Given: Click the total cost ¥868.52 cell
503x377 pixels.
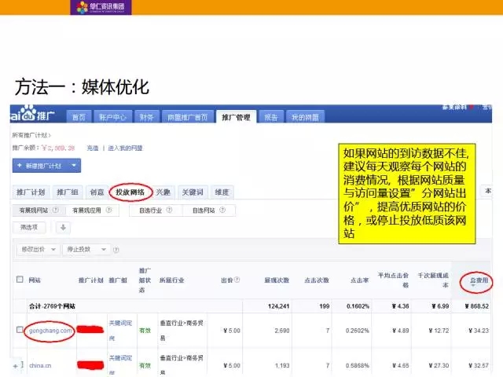Looking at the screenshot, I should [477, 306].
